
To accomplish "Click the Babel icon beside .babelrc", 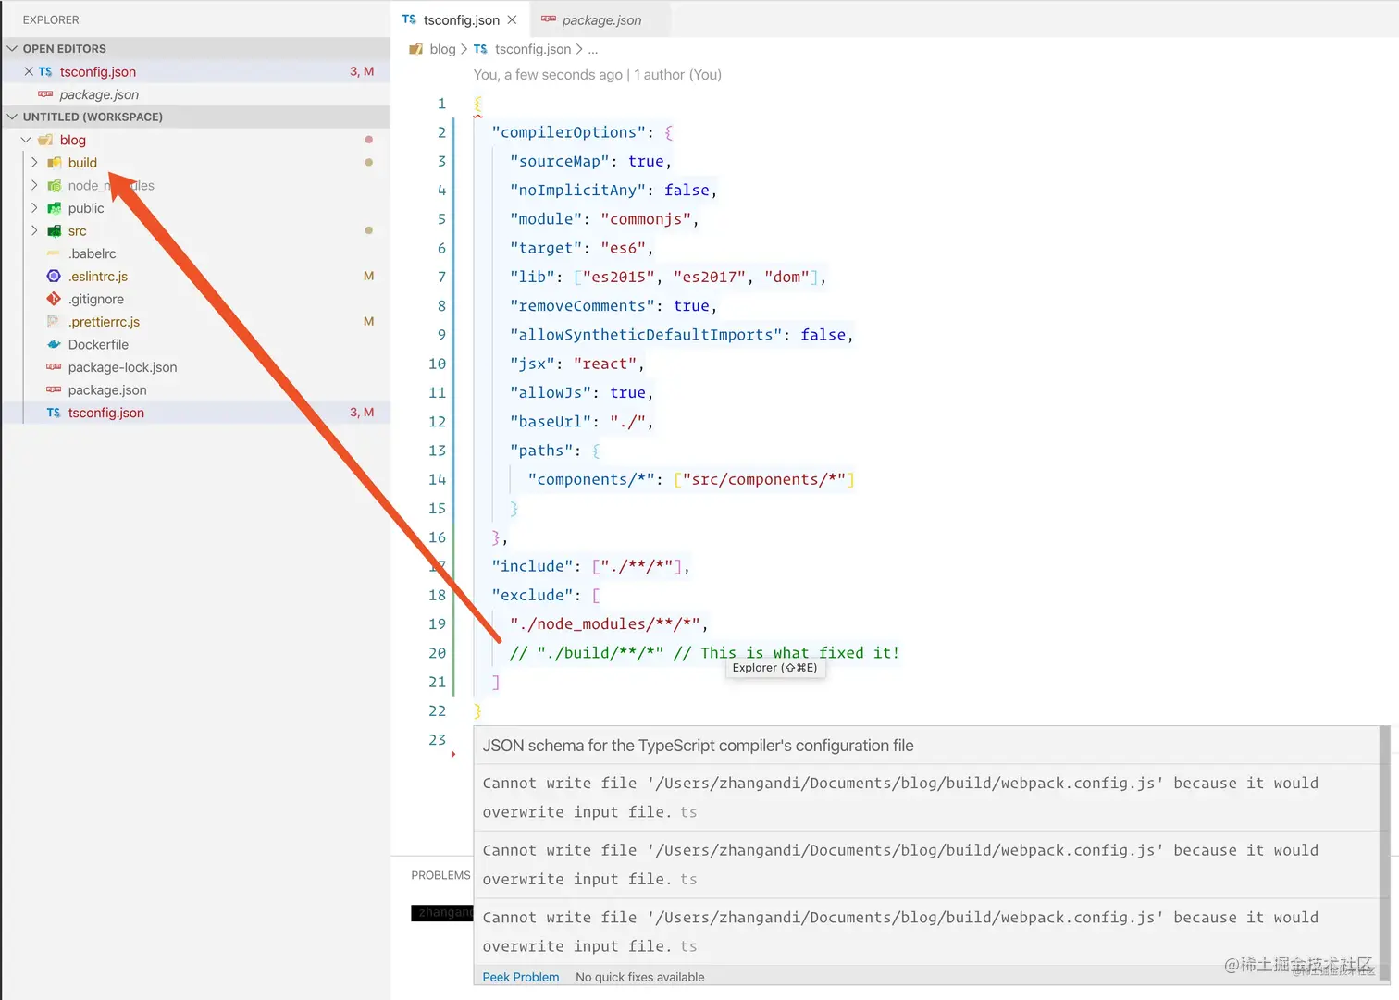I will (53, 253).
